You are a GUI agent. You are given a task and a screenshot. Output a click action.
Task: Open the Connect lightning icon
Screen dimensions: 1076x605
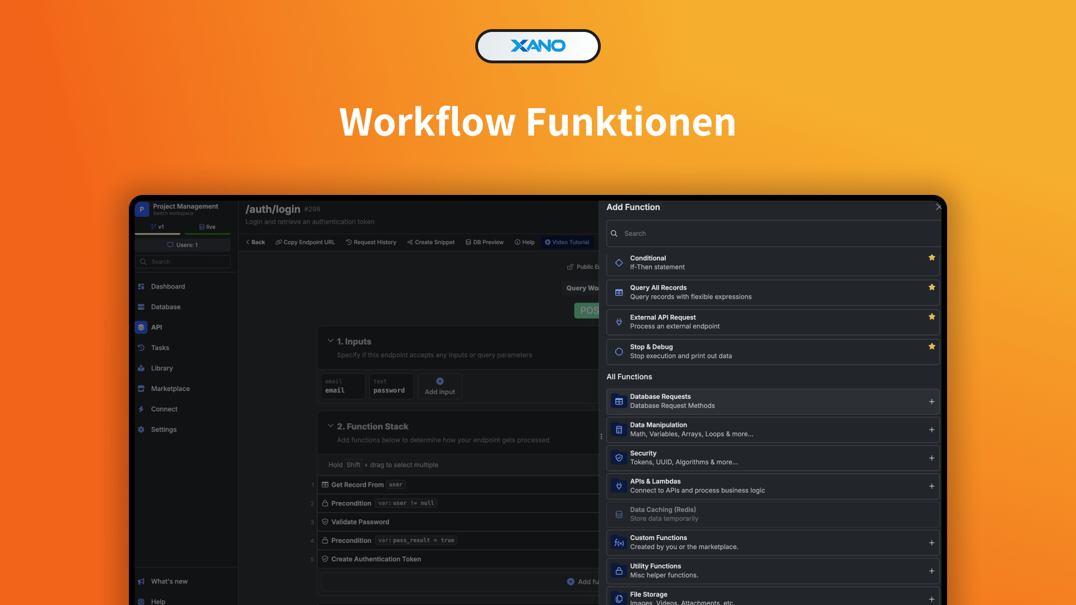pos(141,409)
